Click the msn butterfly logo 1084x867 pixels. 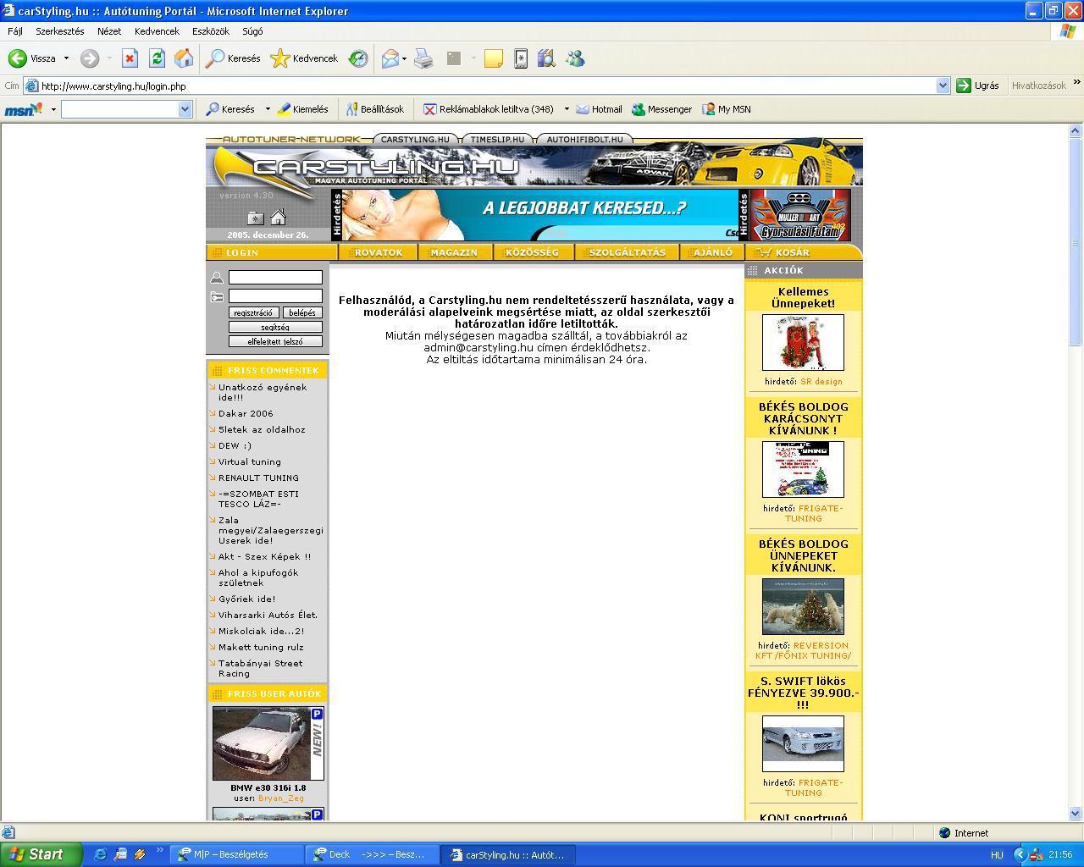coord(24,109)
